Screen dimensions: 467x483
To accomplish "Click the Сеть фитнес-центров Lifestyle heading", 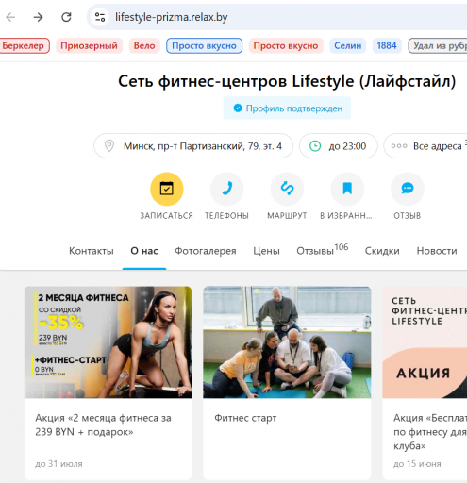I will pyautogui.click(x=287, y=81).
